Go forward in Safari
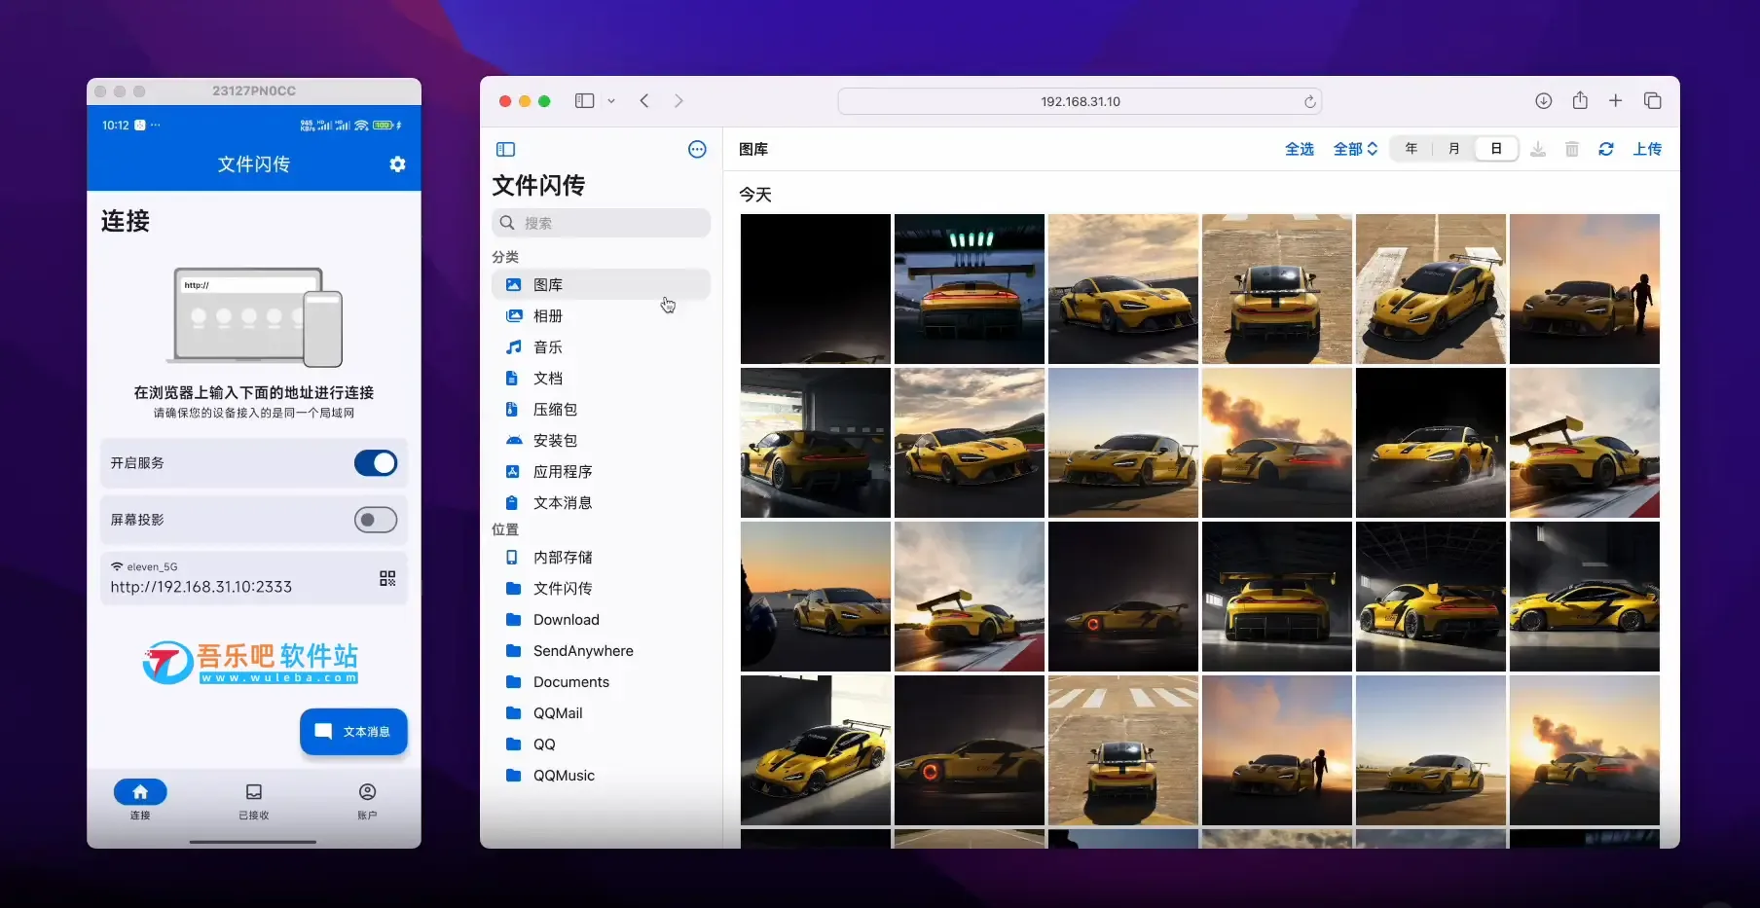This screenshot has height=908, width=1760. (x=678, y=101)
